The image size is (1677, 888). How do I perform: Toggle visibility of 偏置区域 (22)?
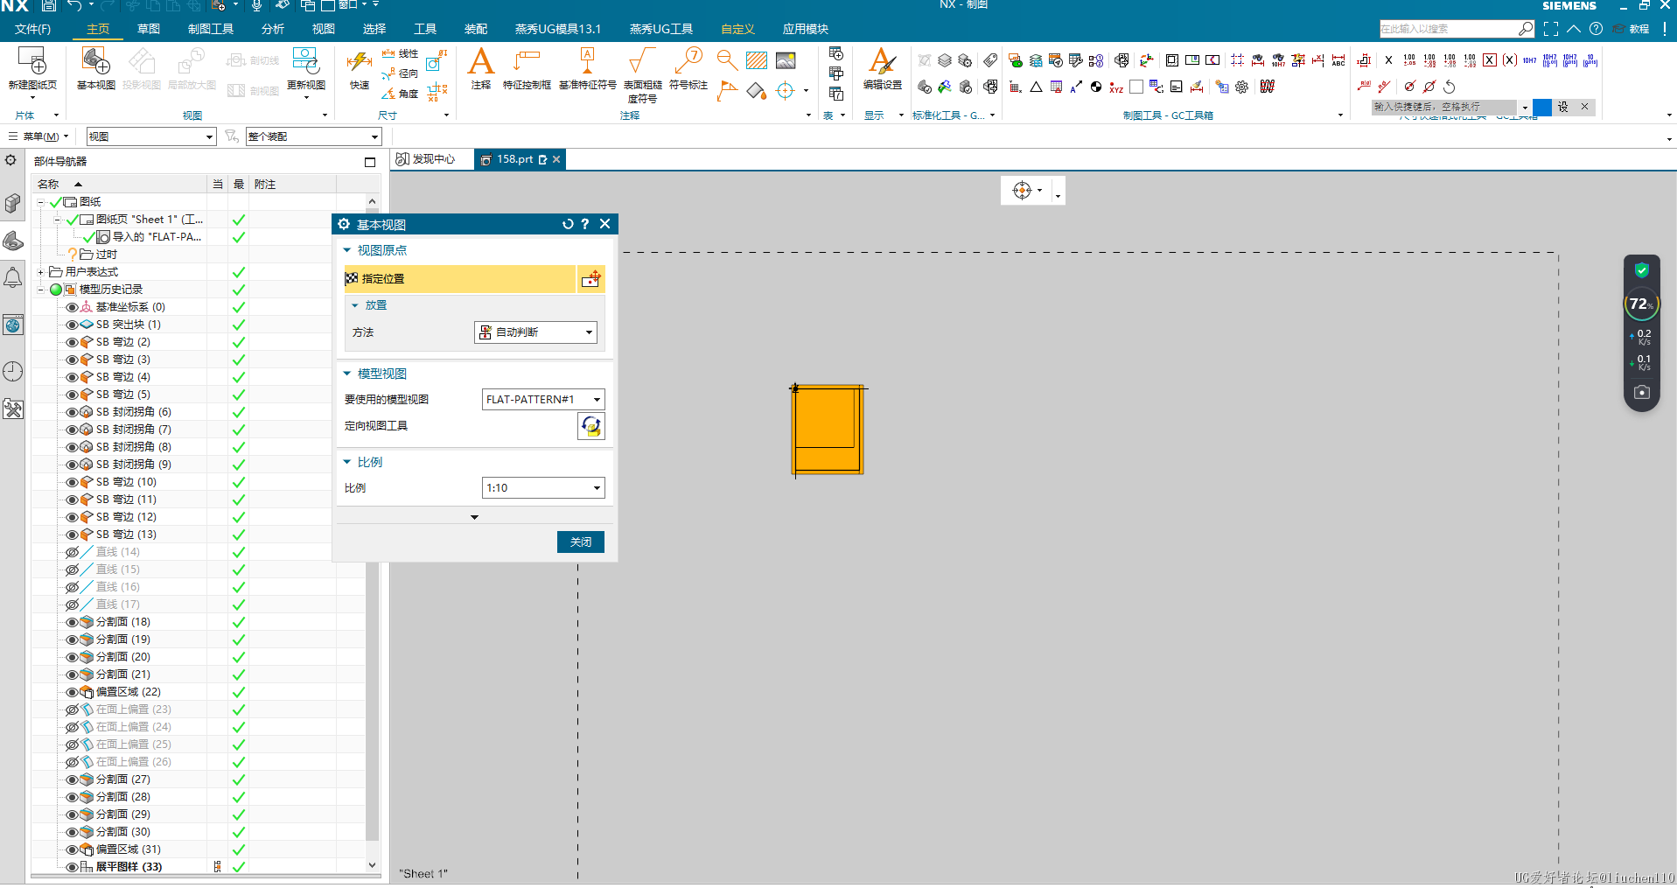72,692
